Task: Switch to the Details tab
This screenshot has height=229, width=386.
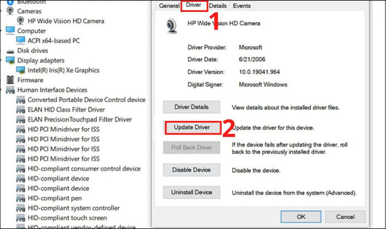Action: [218, 5]
